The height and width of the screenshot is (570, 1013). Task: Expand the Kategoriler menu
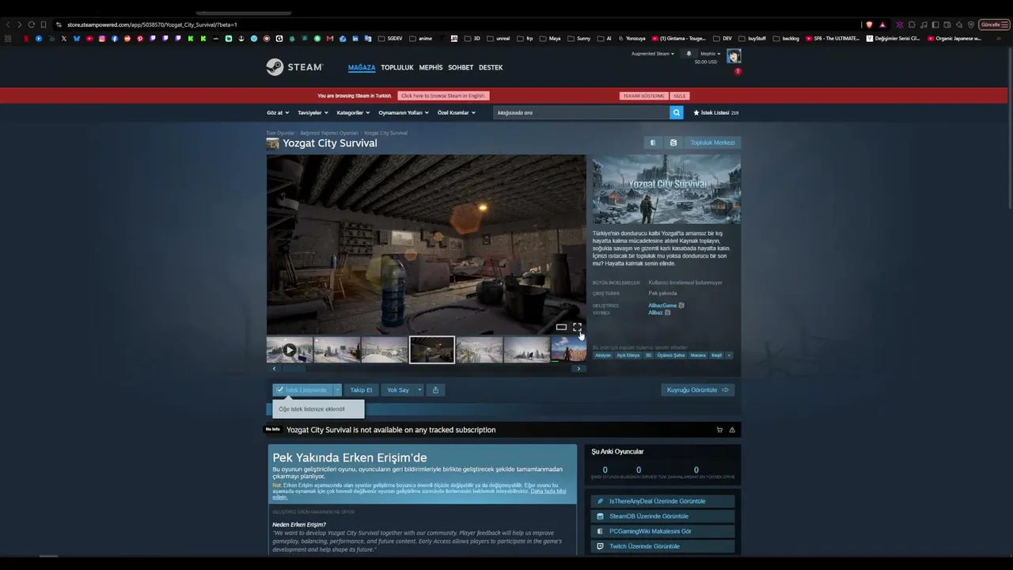tap(352, 112)
